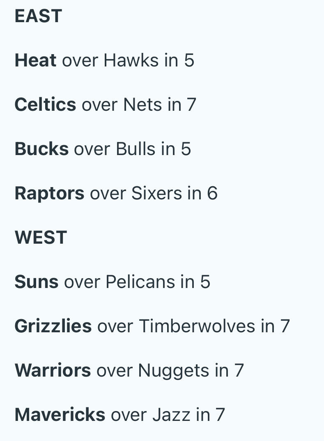Click the text 'over Jazz in 7'

pyautogui.click(x=168, y=415)
